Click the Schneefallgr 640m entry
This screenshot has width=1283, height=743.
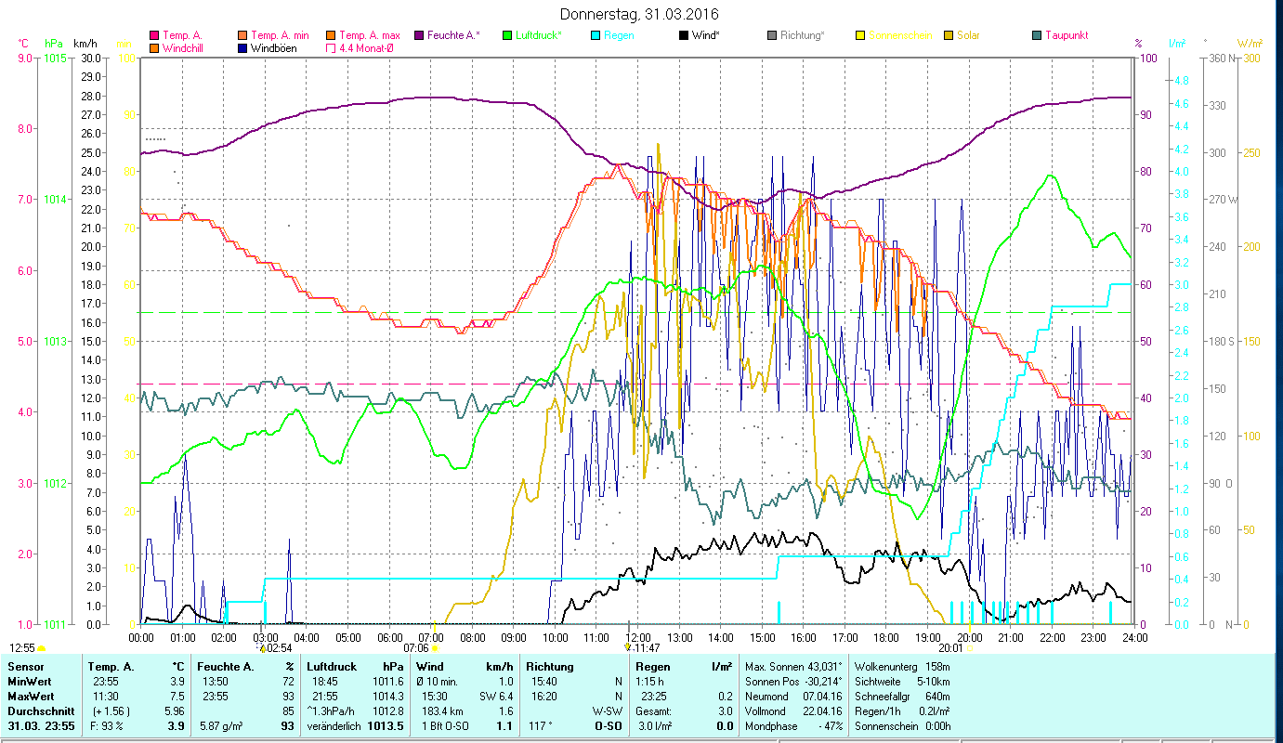pyautogui.click(x=902, y=697)
